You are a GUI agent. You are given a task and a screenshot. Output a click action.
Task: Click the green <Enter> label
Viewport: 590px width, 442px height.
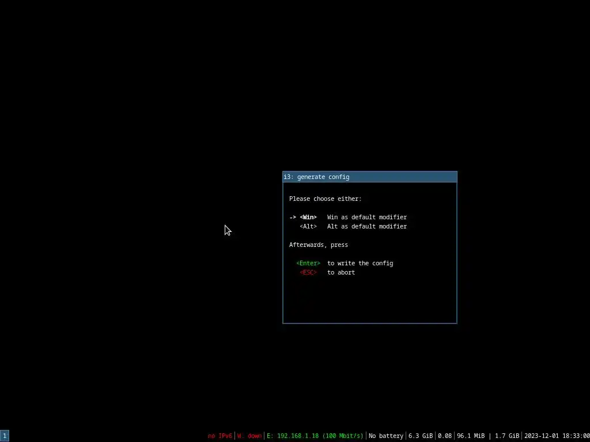click(308, 263)
